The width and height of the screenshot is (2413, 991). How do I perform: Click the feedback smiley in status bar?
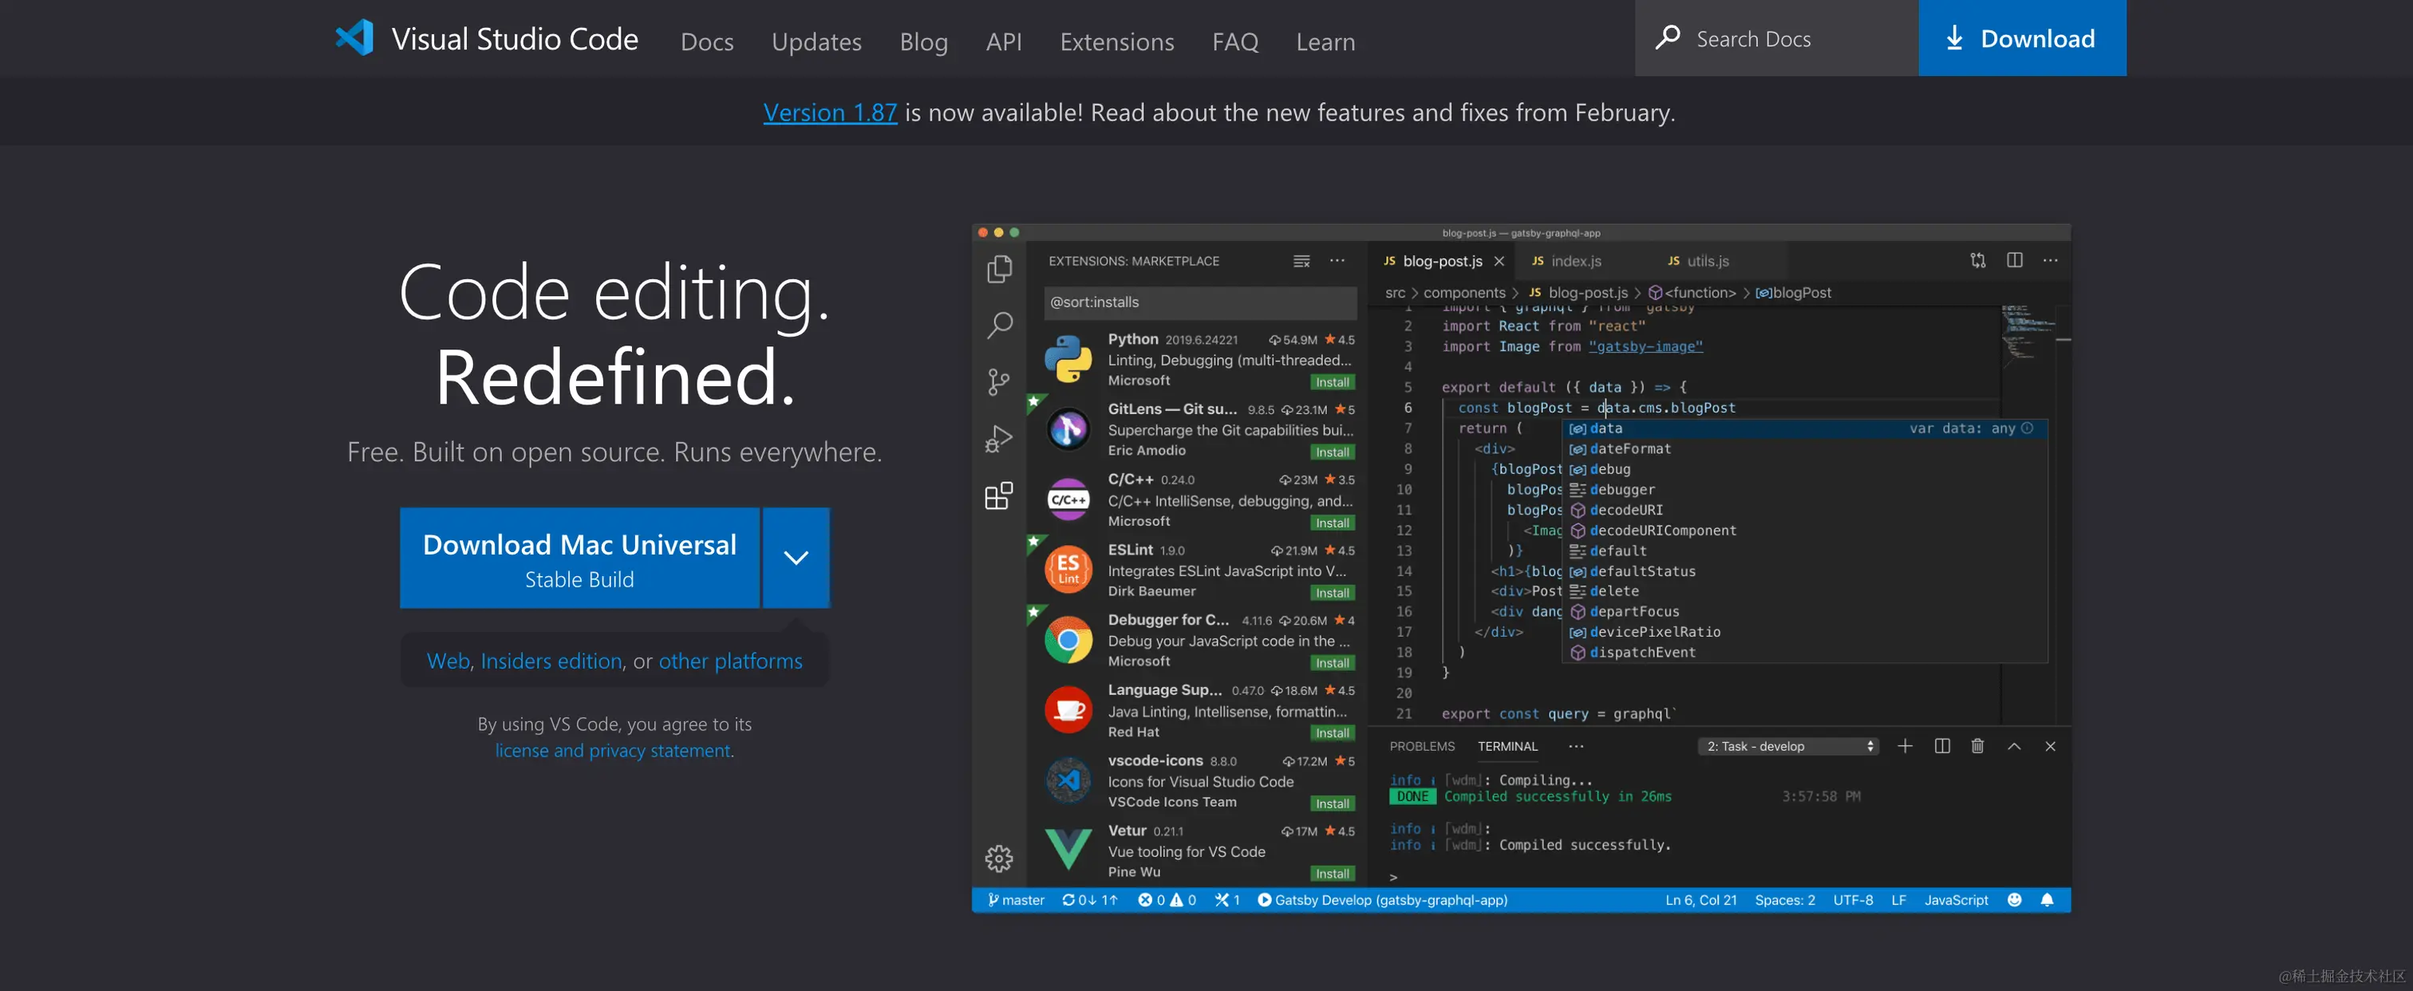[2015, 900]
